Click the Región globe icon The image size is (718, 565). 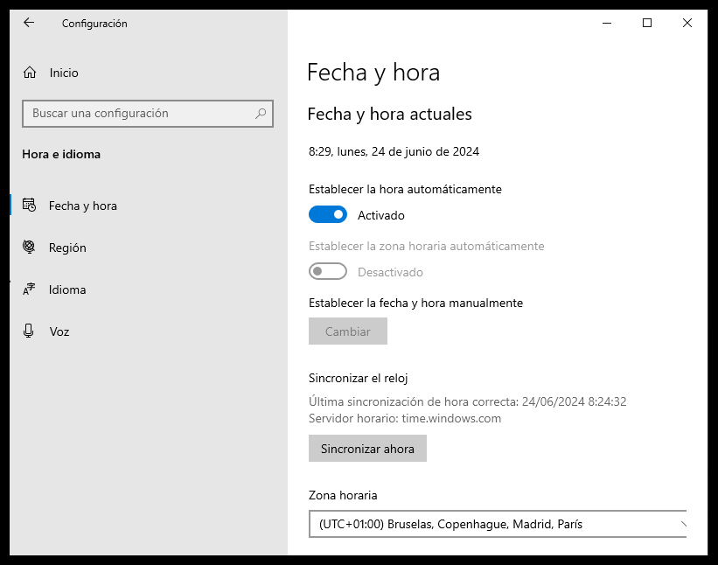[x=29, y=247]
